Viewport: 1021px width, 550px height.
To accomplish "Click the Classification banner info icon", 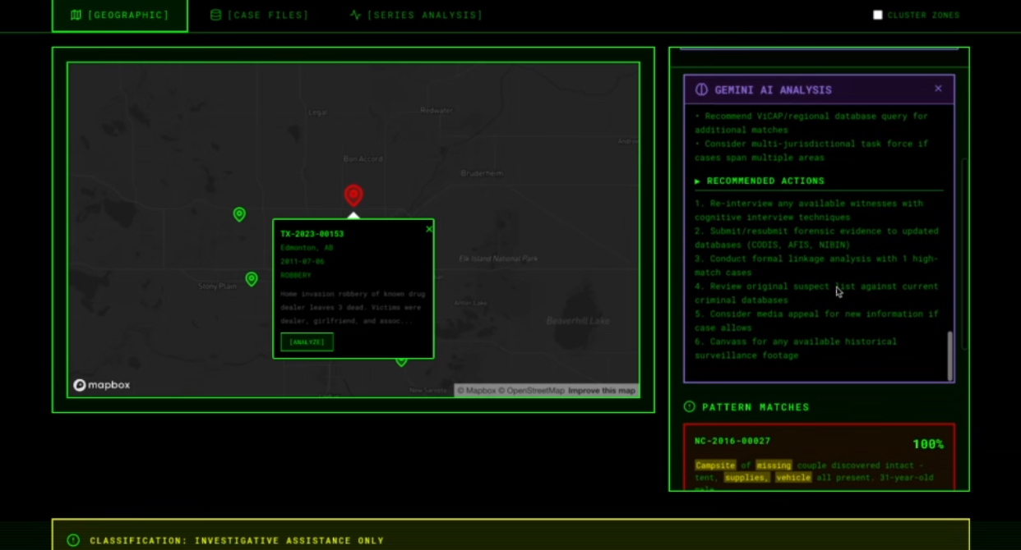I will 73,540.
